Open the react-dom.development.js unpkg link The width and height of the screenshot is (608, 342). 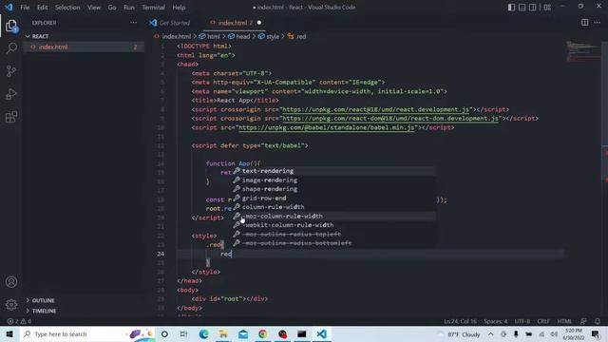tap(390, 118)
